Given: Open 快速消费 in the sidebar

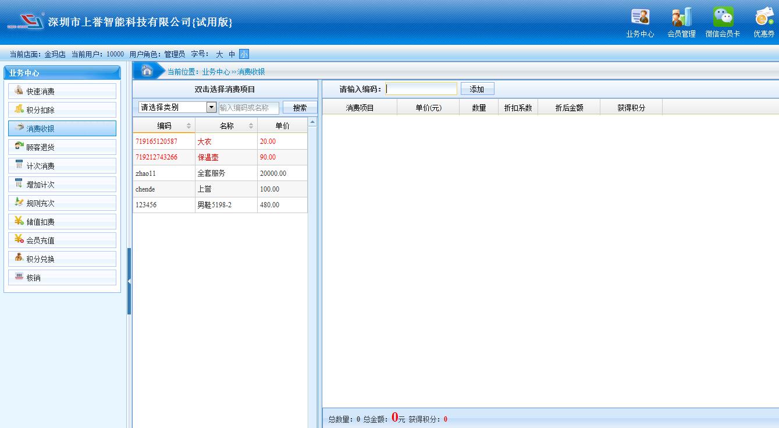Looking at the screenshot, I should tap(62, 91).
